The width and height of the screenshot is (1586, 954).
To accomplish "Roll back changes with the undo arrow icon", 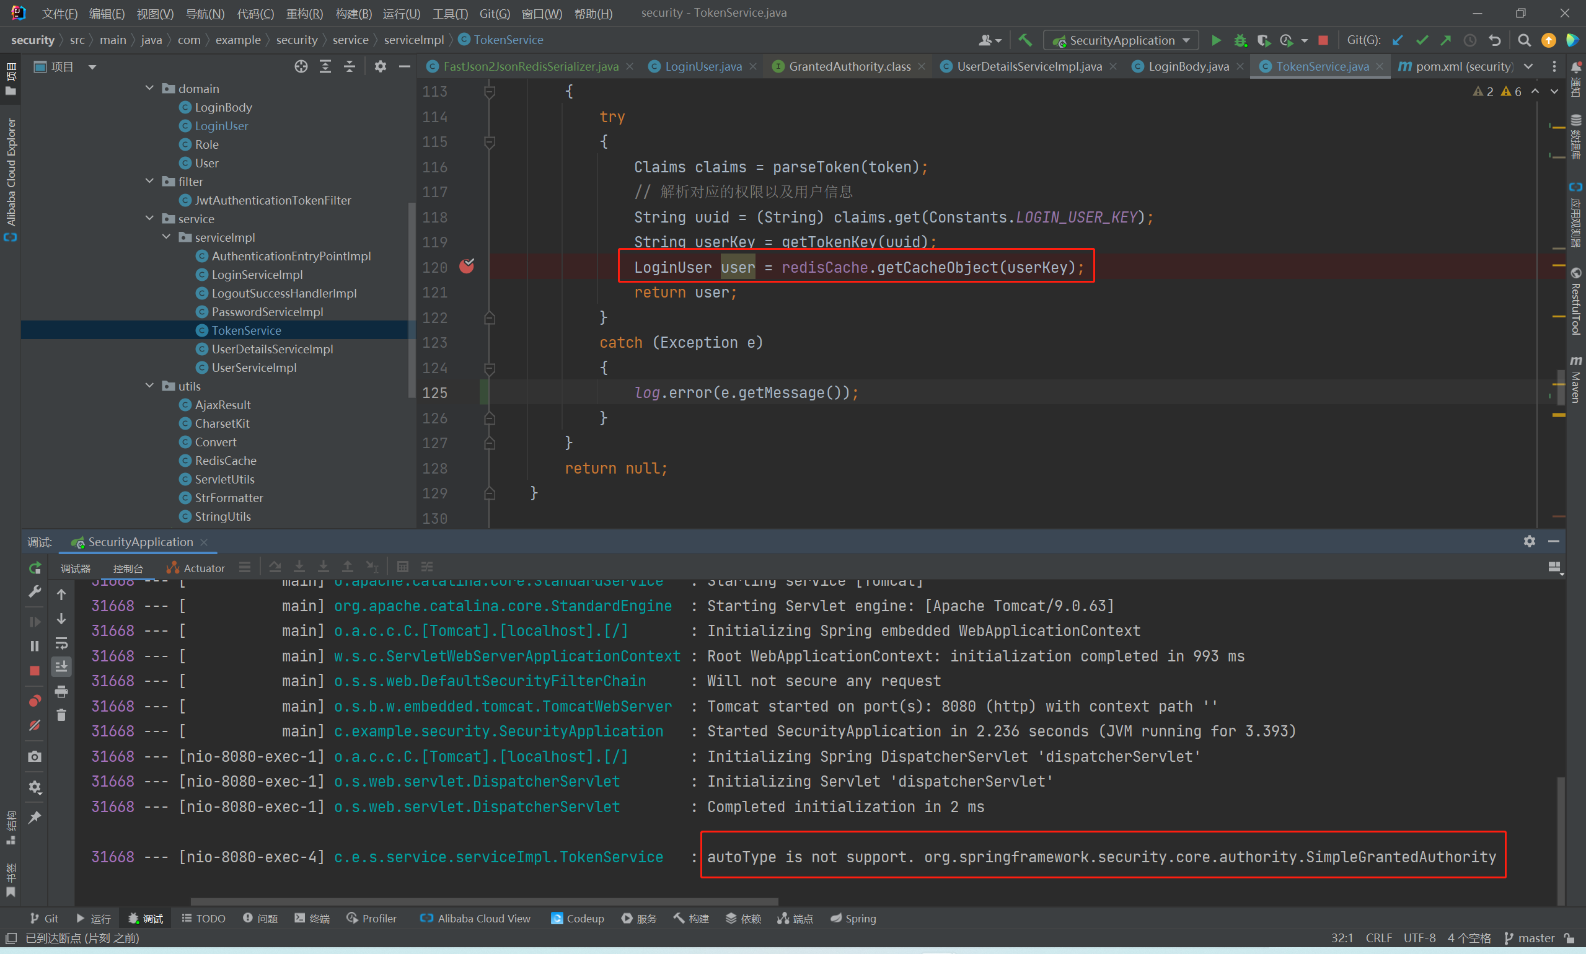I will pyautogui.click(x=1495, y=40).
